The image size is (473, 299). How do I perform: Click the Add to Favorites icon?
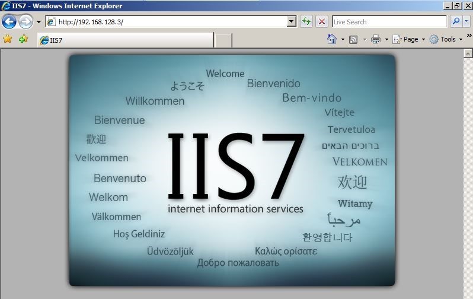pyautogui.click(x=23, y=39)
